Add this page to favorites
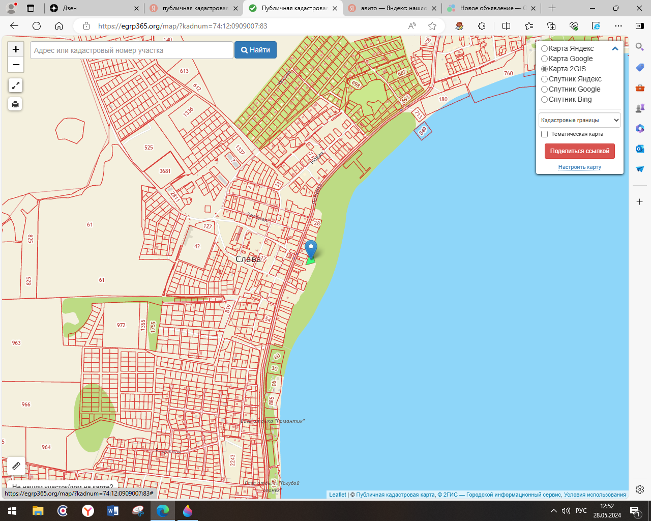The width and height of the screenshot is (651, 521). click(x=432, y=26)
